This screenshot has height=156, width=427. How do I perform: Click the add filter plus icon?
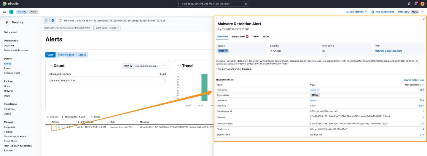[53, 20]
